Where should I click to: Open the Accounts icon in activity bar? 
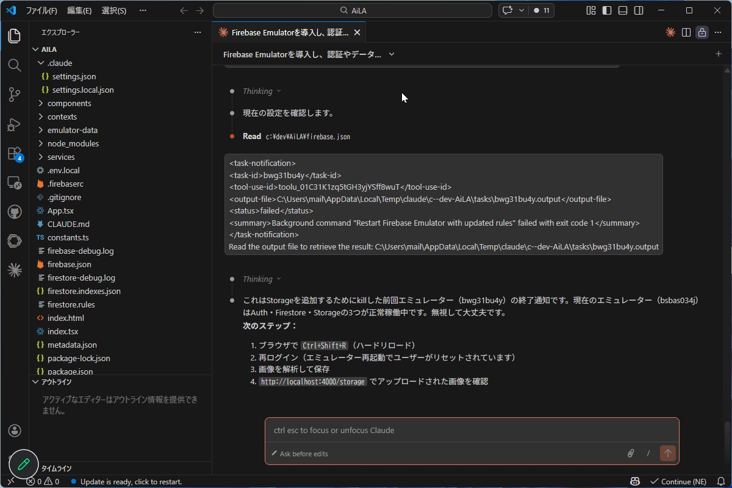(x=15, y=431)
